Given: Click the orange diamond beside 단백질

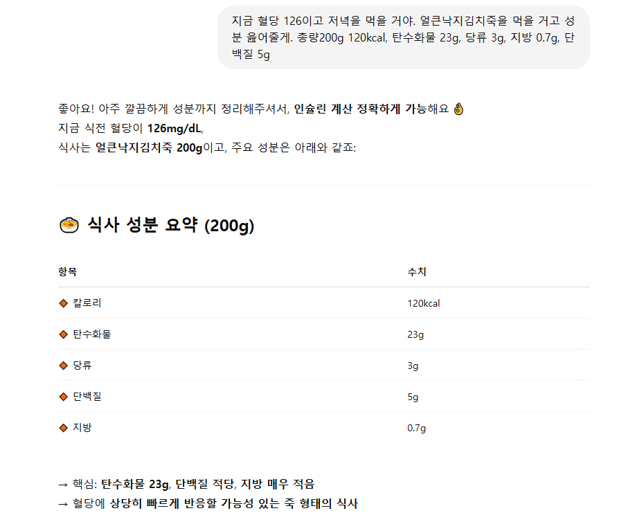Looking at the screenshot, I should (63, 397).
